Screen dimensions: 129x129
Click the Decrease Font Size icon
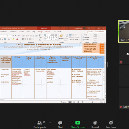(x=16, y=35)
